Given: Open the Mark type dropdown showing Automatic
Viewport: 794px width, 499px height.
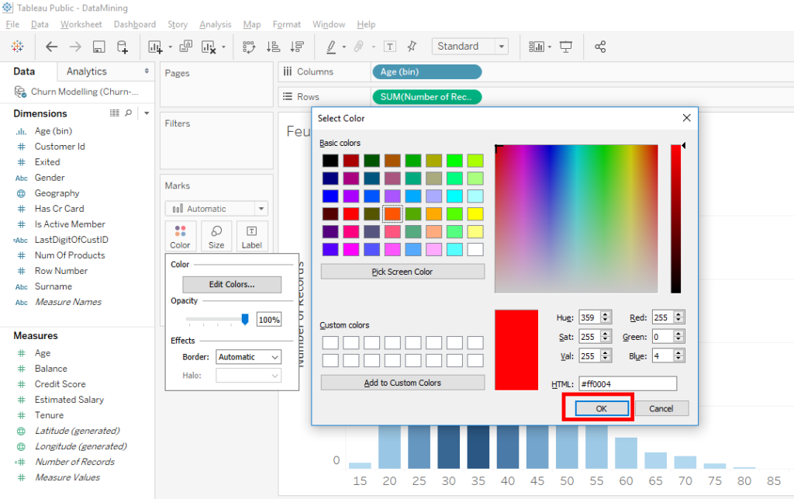Looking at the screenshot, I should [216, 209].
